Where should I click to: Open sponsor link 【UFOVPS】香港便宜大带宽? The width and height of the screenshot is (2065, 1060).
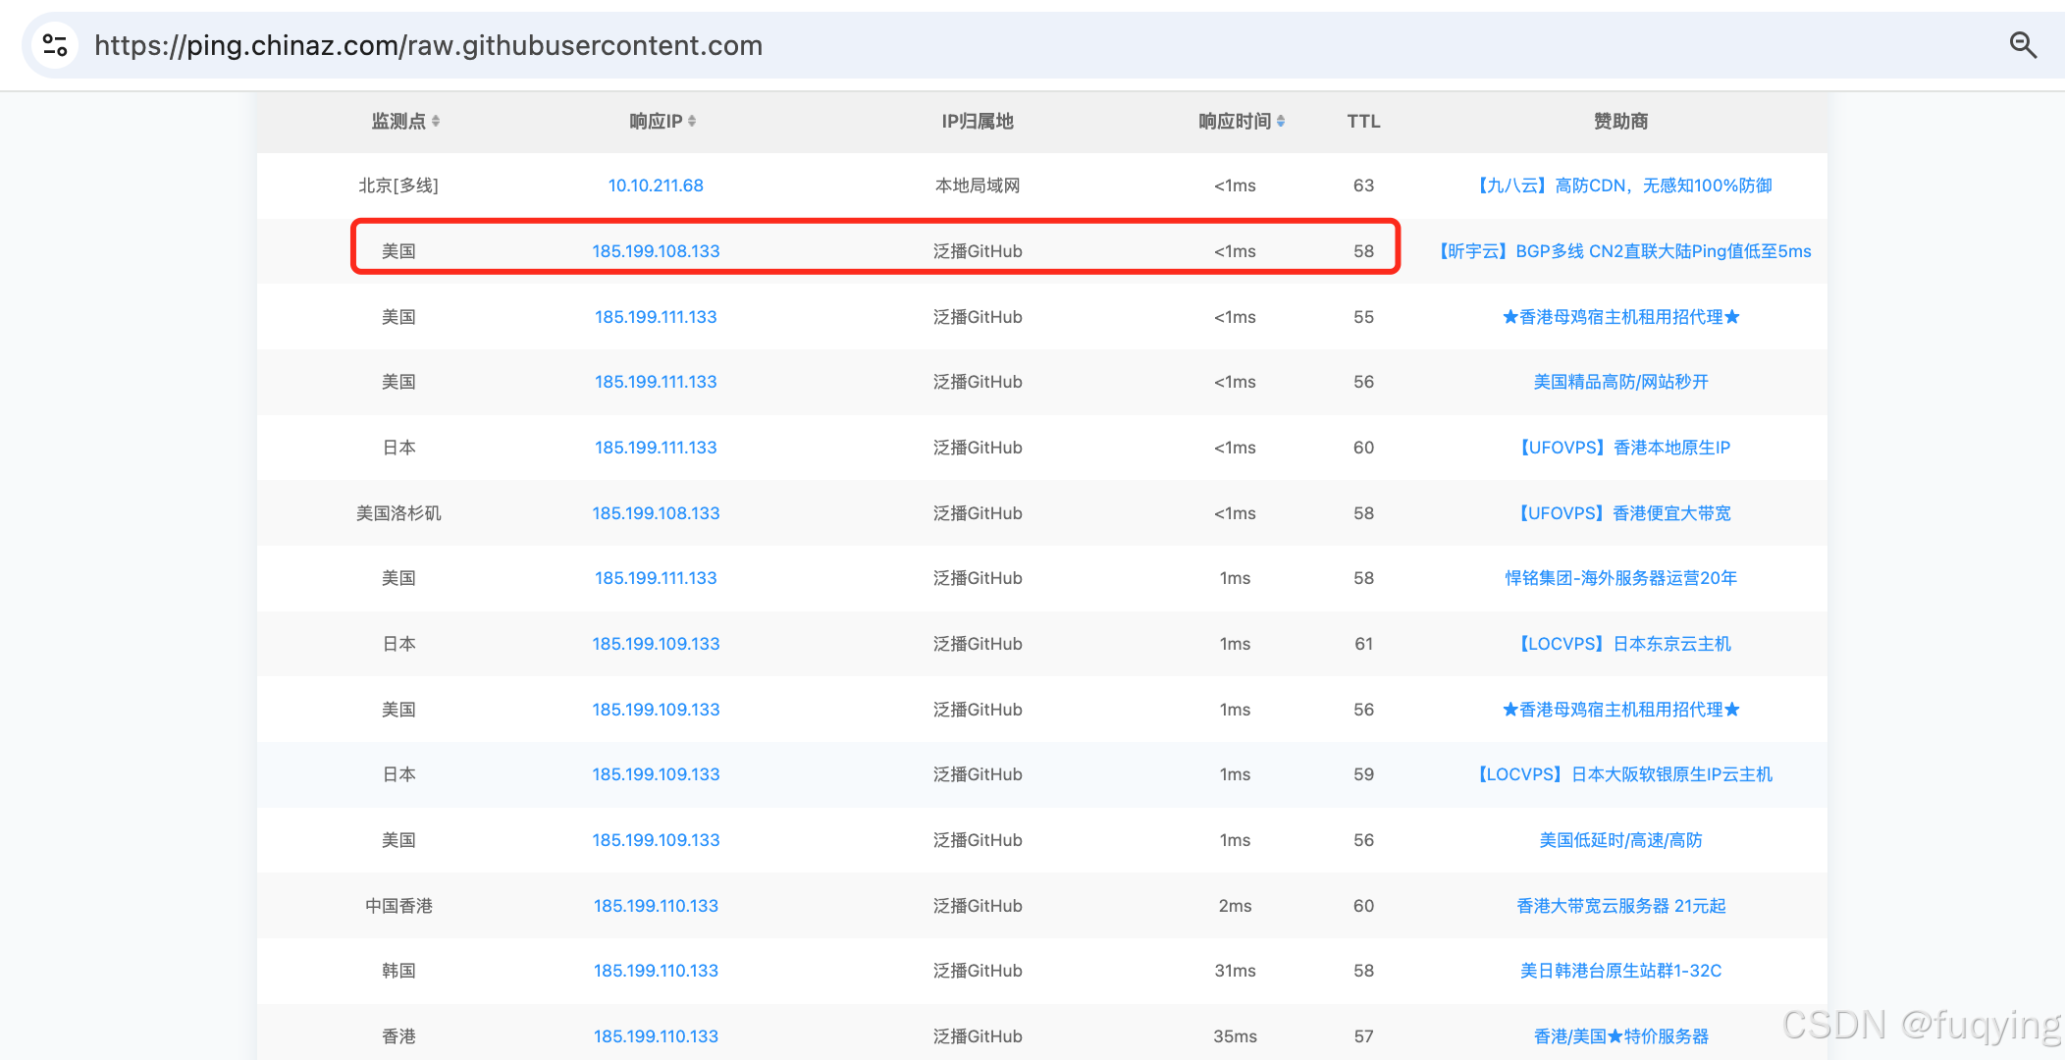1621,513
